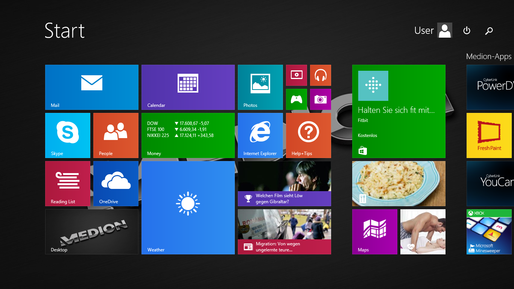Screen dimensions: 514x289
Task: Click the User name label
Action: [x=424, y=30]
